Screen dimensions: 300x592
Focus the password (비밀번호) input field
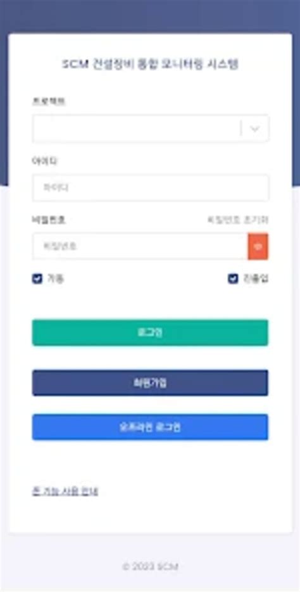coord(140,246)
